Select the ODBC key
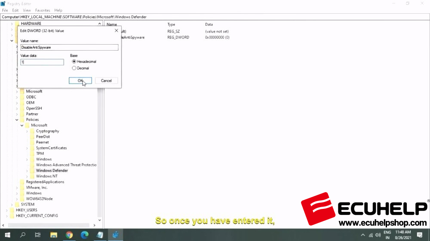Viewport: 430px width, 241px height. [x=31, y=97]
